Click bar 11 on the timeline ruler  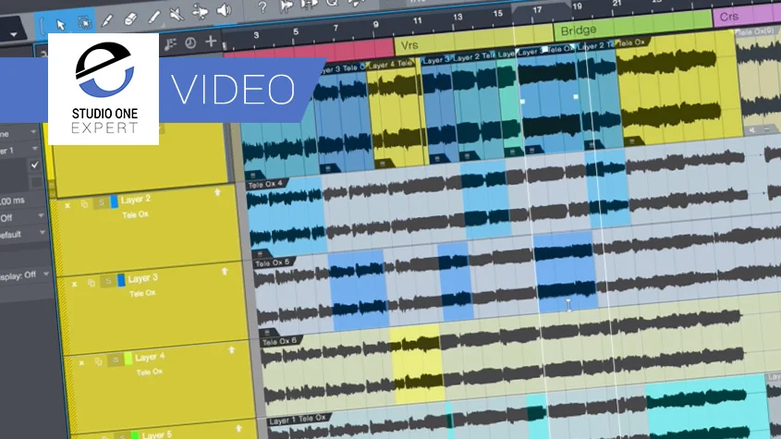click(x=417, y=21)
